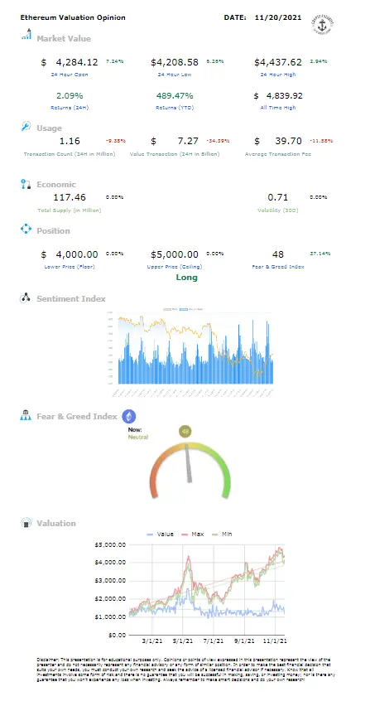
Task: Click 'Transaction Count (24H in Million)' label
Action: point(70,154)
